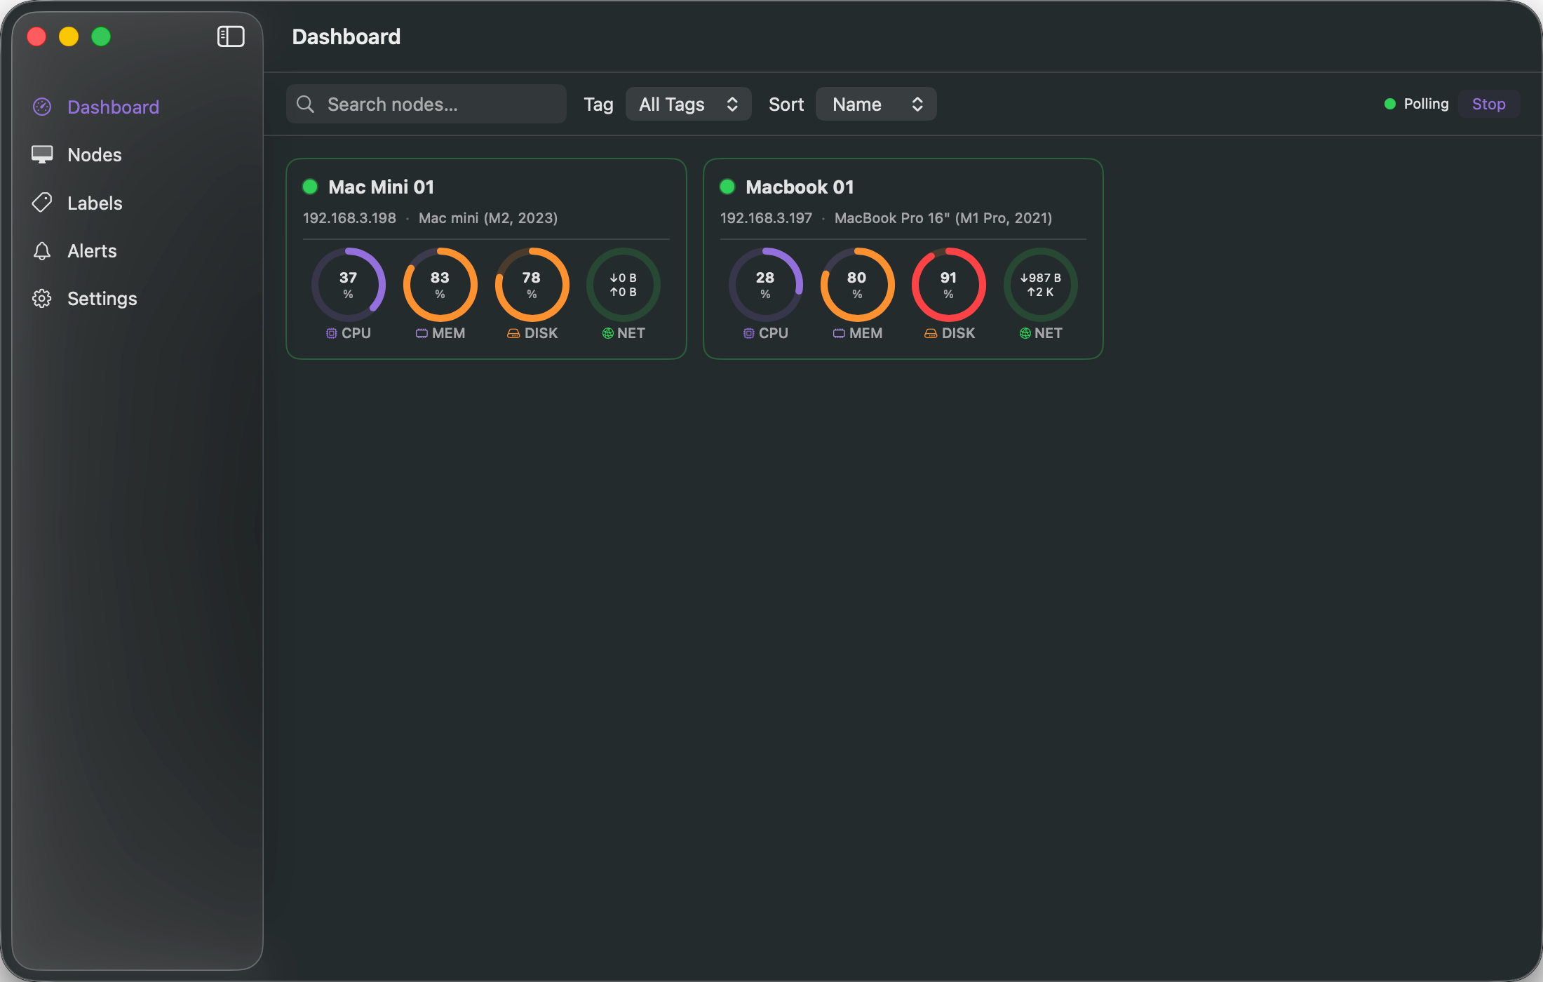Open the All Tags dropdown
The image size is (1543, 982).
[x=688, y=104]
